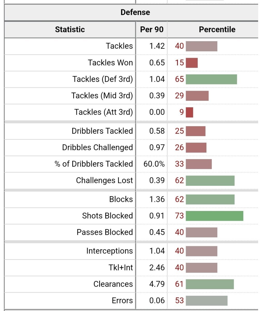Click the Statistic column header

(70, 29)
